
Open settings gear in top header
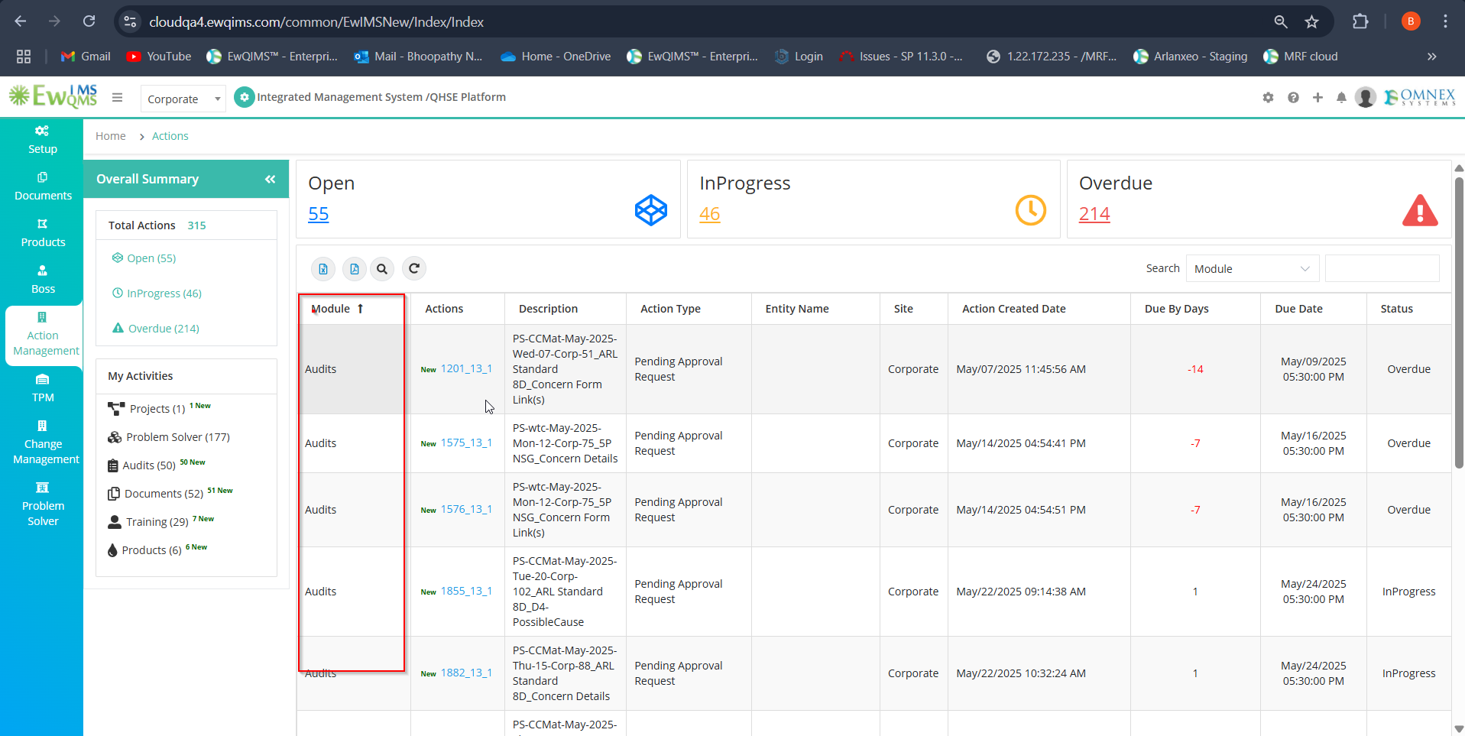1268,98
